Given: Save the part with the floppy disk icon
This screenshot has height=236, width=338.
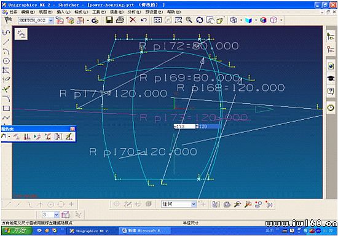Looking at the screenshot, I should point(109,20).
